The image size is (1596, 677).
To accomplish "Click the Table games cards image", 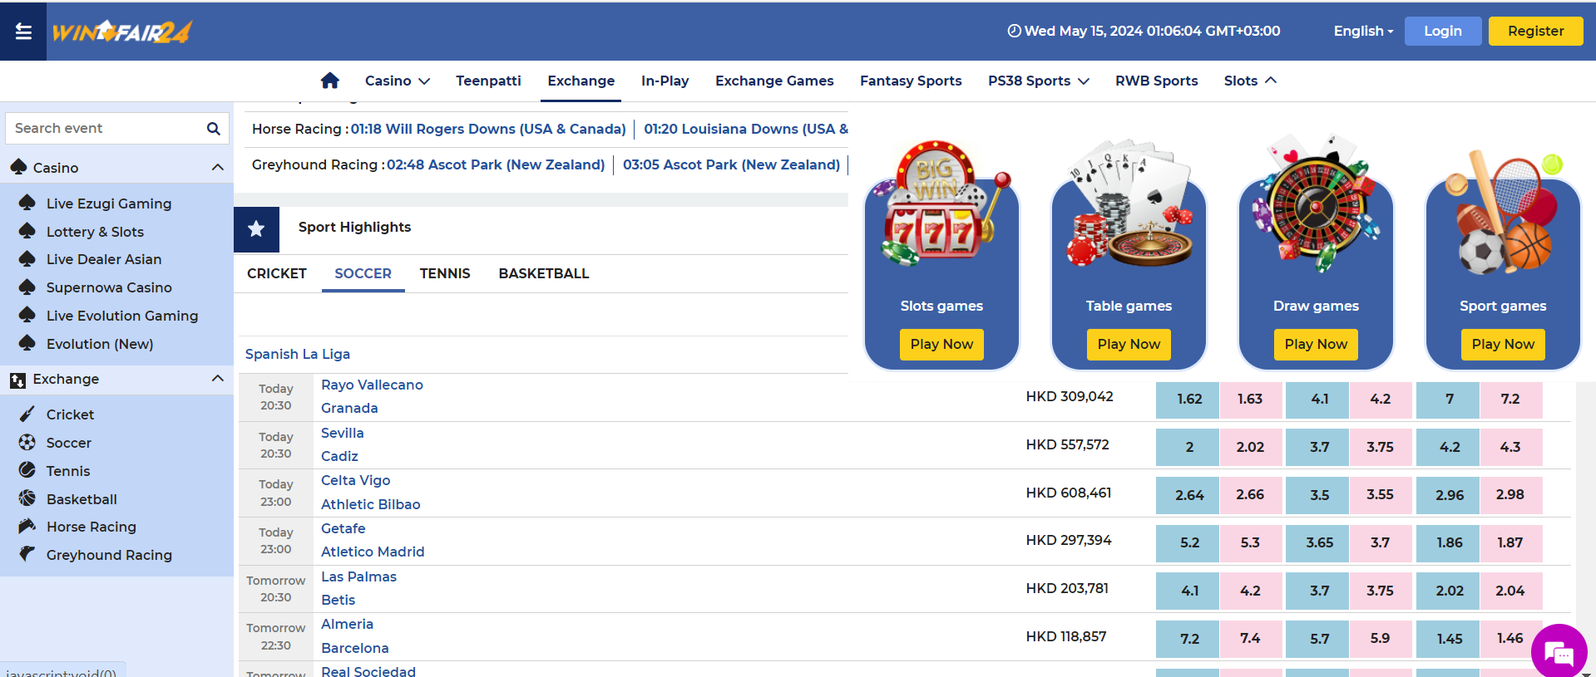I will [x=1129, y=204].
